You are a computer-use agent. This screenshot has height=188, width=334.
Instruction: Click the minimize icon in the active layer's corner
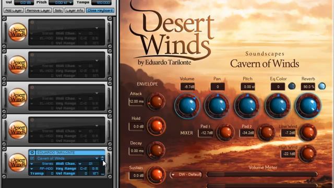tap(103, 174)
